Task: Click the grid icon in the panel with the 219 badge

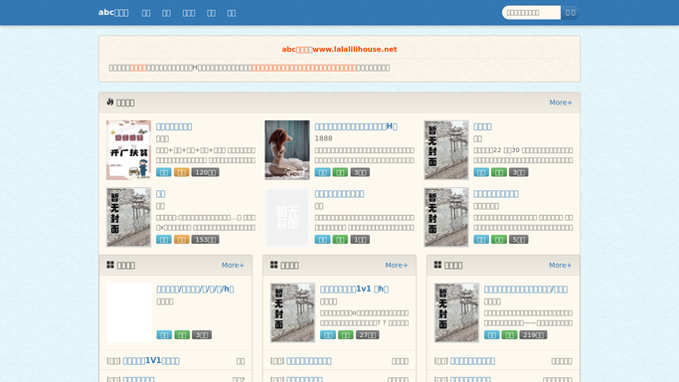Action: 437,265
